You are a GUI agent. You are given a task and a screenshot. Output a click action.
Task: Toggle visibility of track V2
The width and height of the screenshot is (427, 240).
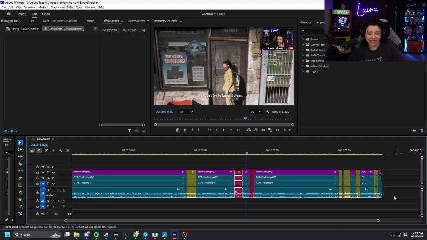pos(53,178)
